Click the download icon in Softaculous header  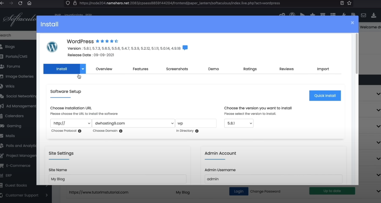pyautogui.click(x=374, y=15)
